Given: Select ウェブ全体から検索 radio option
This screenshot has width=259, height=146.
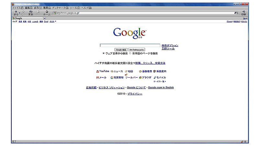Looking at the screenshot, I should point(104,53).
